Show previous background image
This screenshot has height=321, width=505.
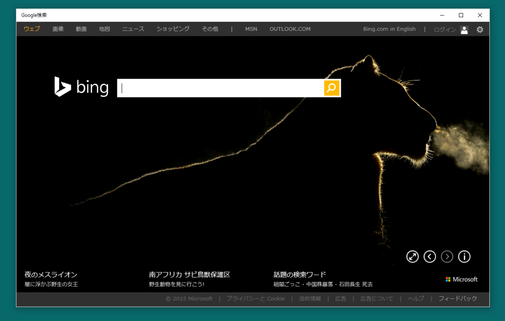coord(430,257)
